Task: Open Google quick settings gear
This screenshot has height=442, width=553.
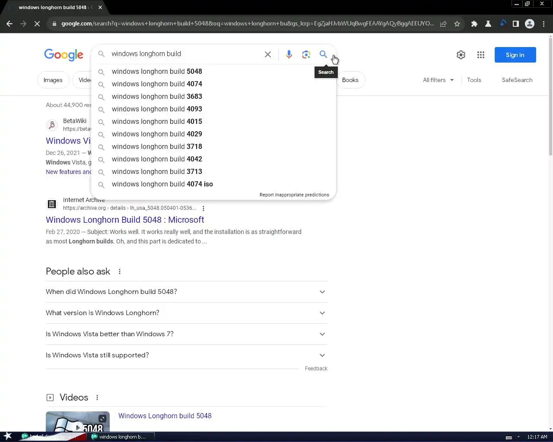Action: [x=461, y=55]
